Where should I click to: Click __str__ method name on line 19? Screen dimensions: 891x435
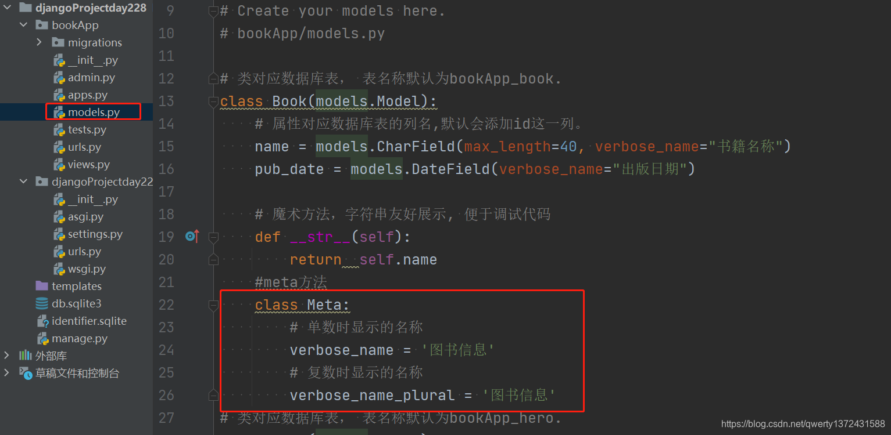click(x=320, y=237)
